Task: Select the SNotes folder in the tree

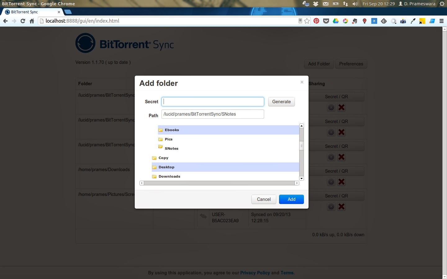Action: point(228,148)
